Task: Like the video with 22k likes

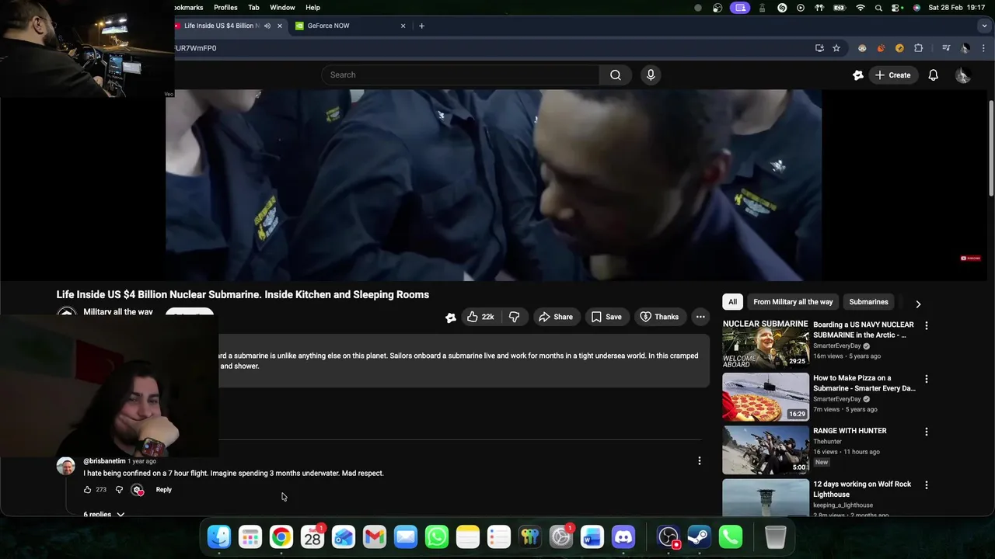Action: coord(480,317)
